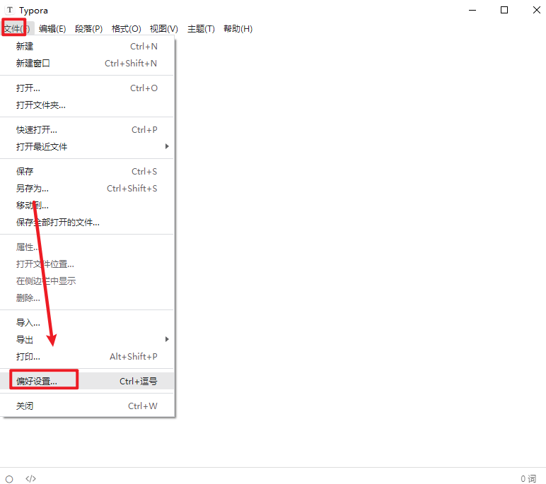Open the 主题(T) menu
Image resolution: width=546 pixels, height=484 pixels.
(201, 29)
